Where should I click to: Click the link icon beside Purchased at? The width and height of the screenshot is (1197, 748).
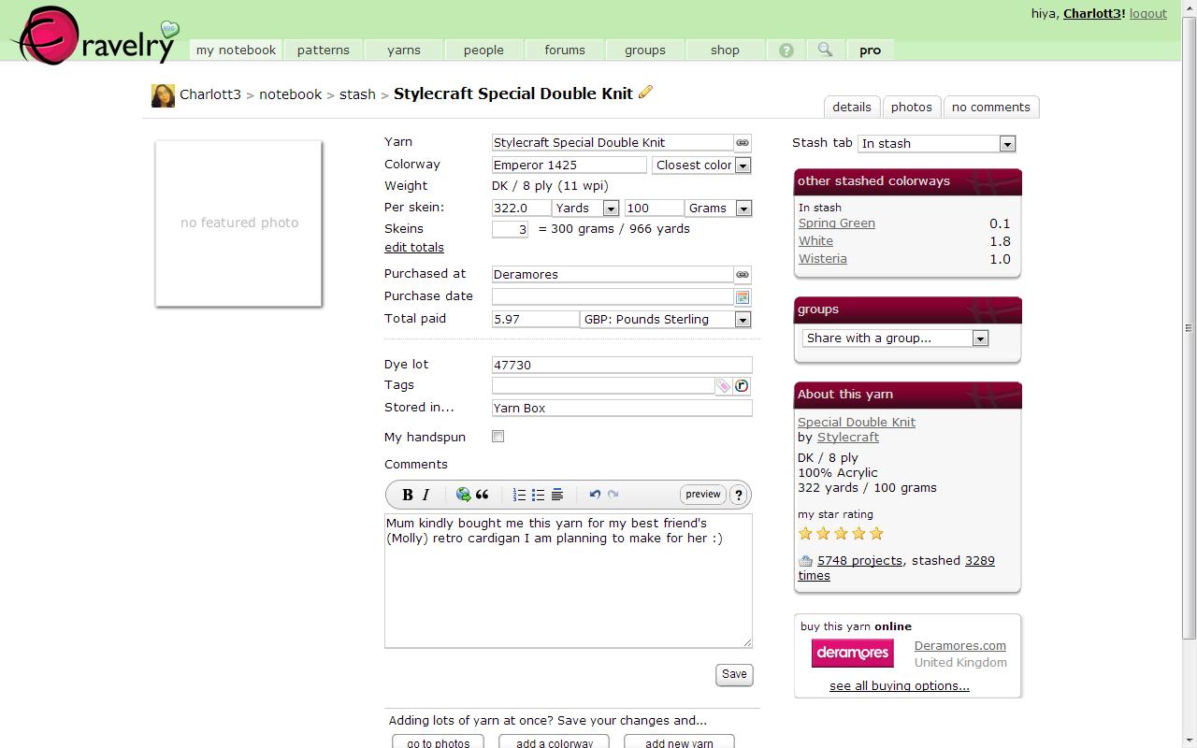(x=743, y=275)
